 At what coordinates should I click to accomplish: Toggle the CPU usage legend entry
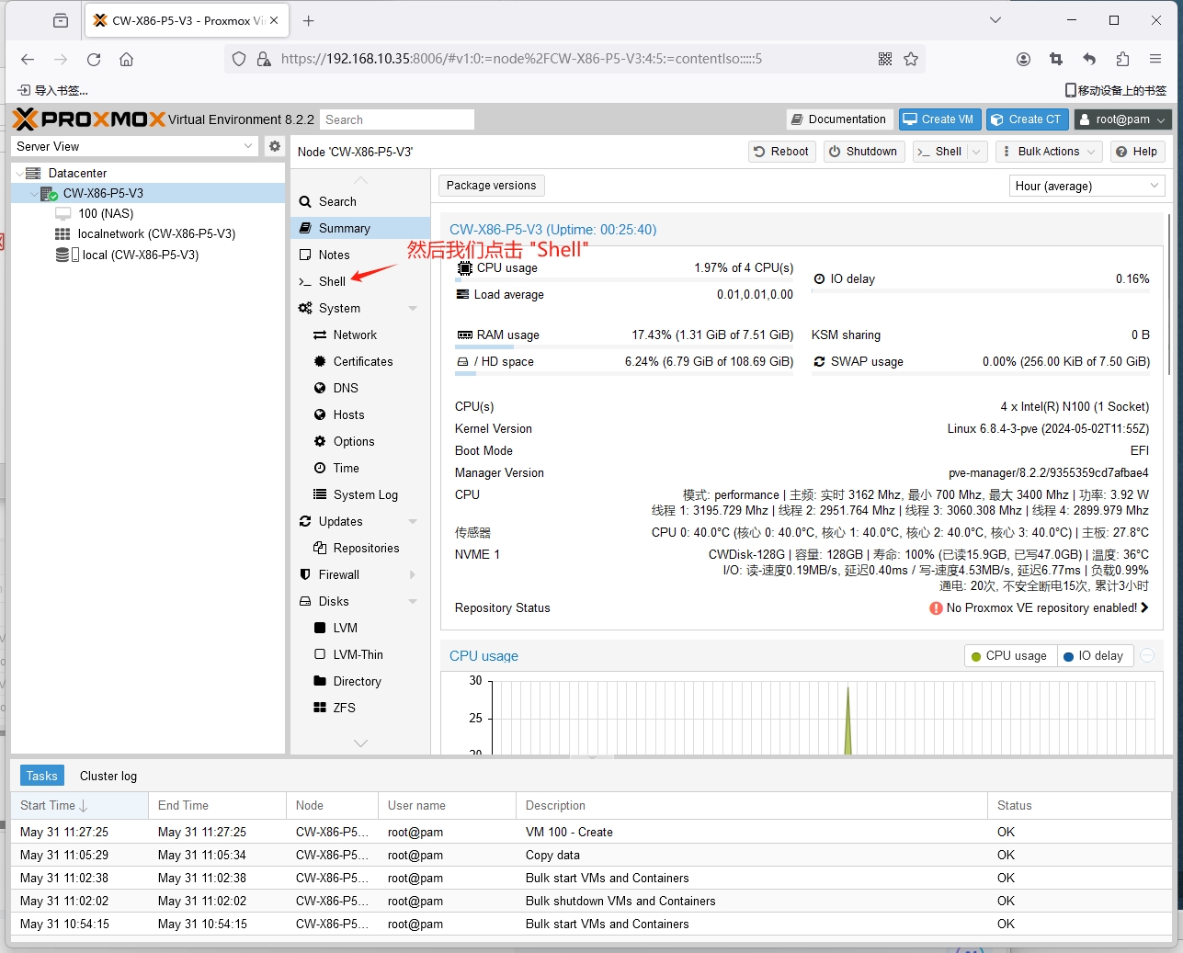coord(1008,655)
